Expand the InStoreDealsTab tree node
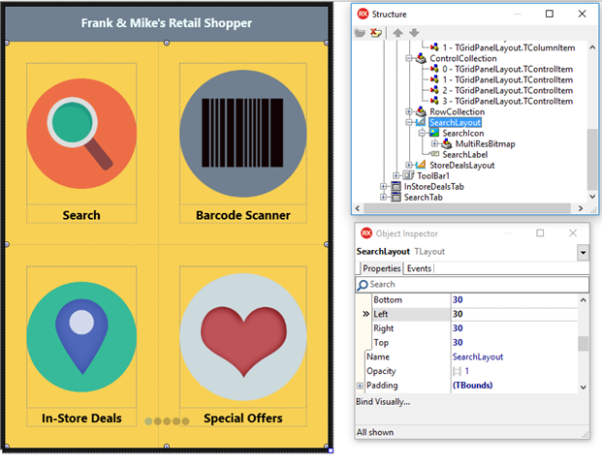 point(383,186)
